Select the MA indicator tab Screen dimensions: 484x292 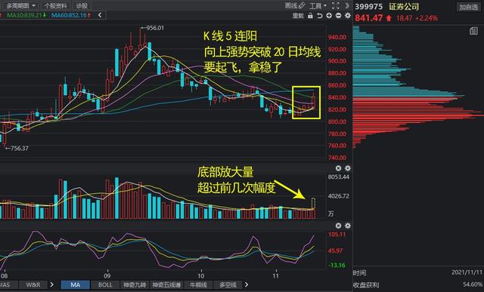76,284
